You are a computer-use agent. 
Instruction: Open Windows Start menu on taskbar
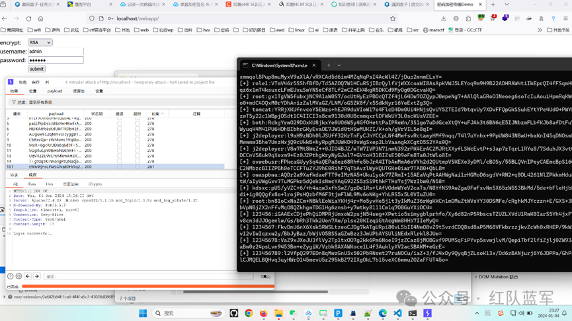[x=142, y=313]
